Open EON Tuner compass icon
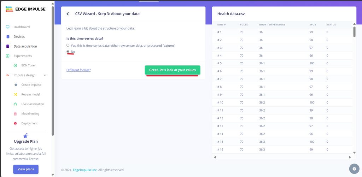362x177 pixels. click(x=16, y=66)
